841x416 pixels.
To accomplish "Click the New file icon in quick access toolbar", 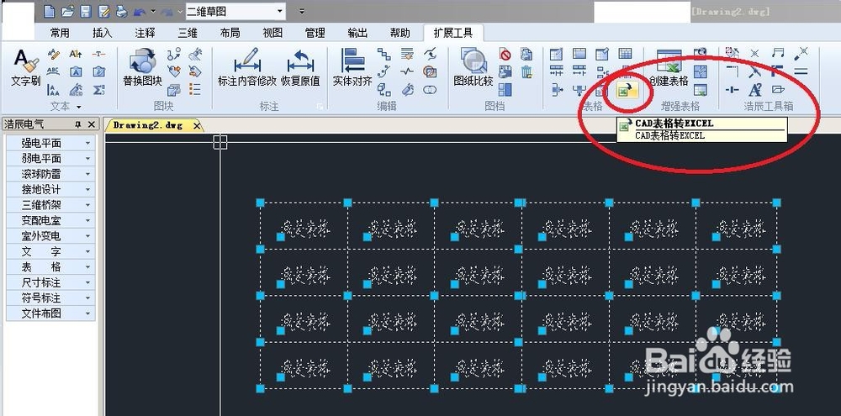I will tap(50, 11).
